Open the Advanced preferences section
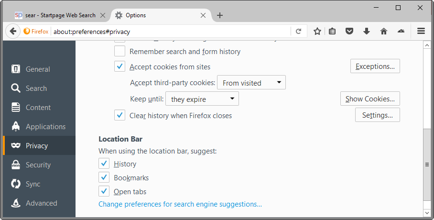The image size is (434, 220). (39, 203)
